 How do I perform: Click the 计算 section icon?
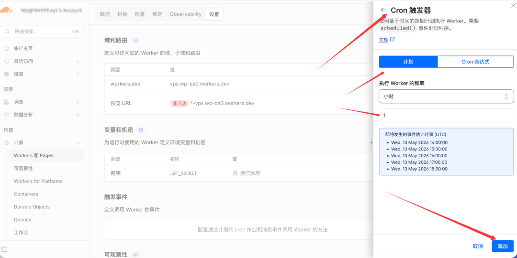[7, 143]
